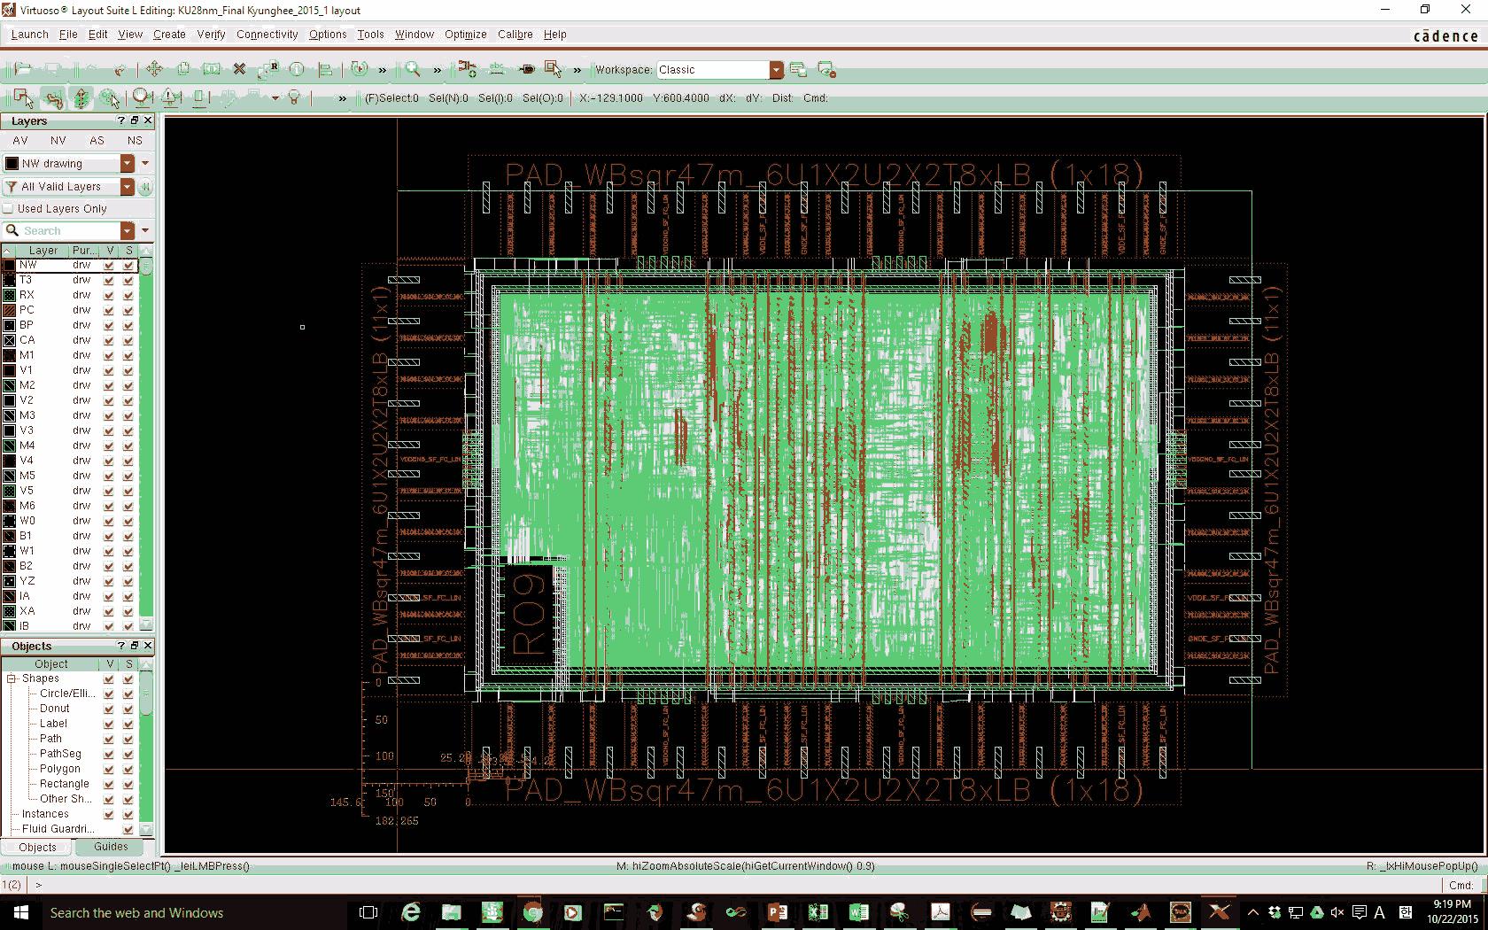Click the AV all-visible button

pyautogui.click(x=20, y=141)
